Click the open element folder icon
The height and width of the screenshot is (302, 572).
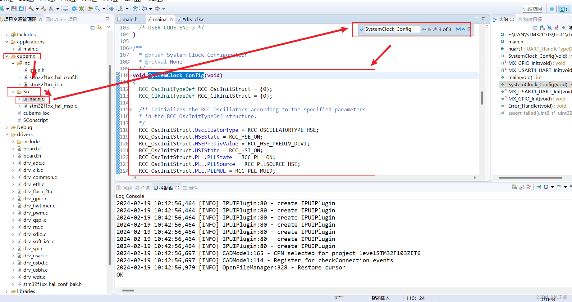click(90, 9)
